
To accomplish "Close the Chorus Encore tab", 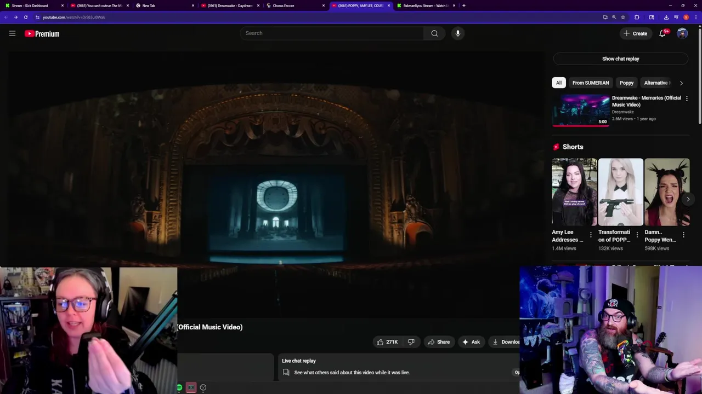I will tap(324, 5).
